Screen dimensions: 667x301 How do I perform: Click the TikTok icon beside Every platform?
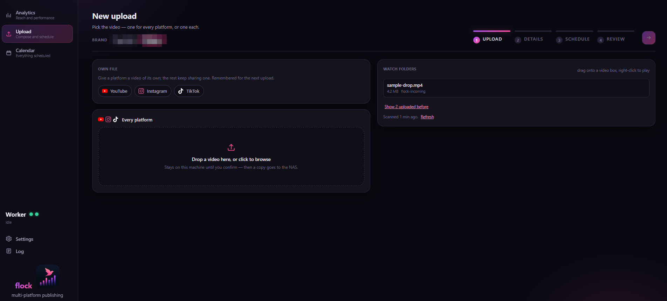pyautogui.click(x=116, y=119)
